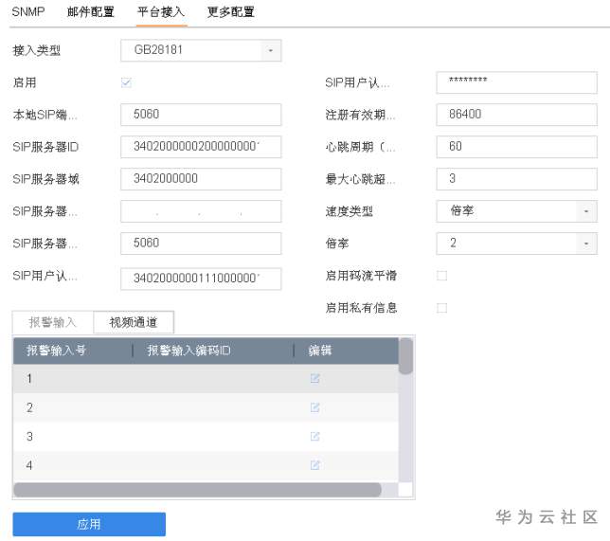Focus SIP服务器域 field 3402000000
The height and width of the screenshot is (541, 610).
201,179
